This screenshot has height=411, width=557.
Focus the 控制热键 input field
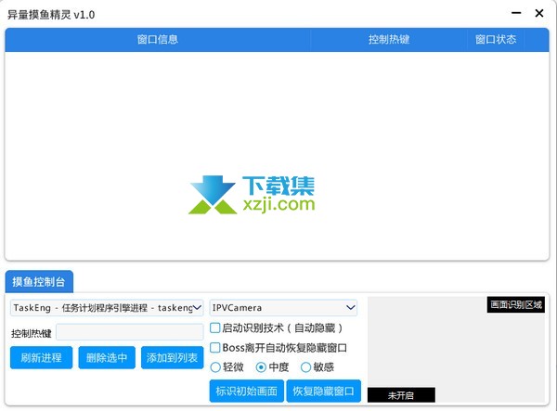130,332
